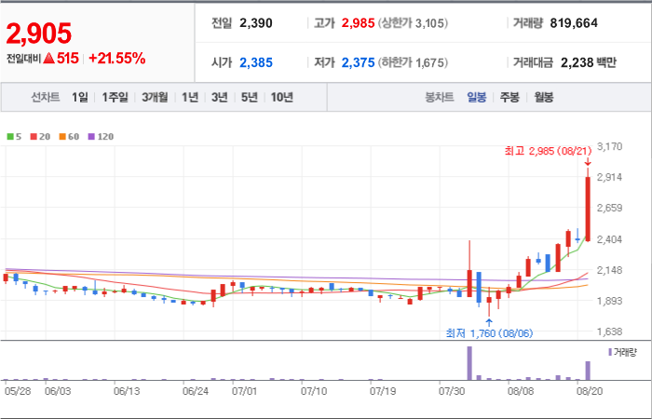The image size is (652, 419).
Task: Select 월봉 monthly candle chart
Action: 543,98
